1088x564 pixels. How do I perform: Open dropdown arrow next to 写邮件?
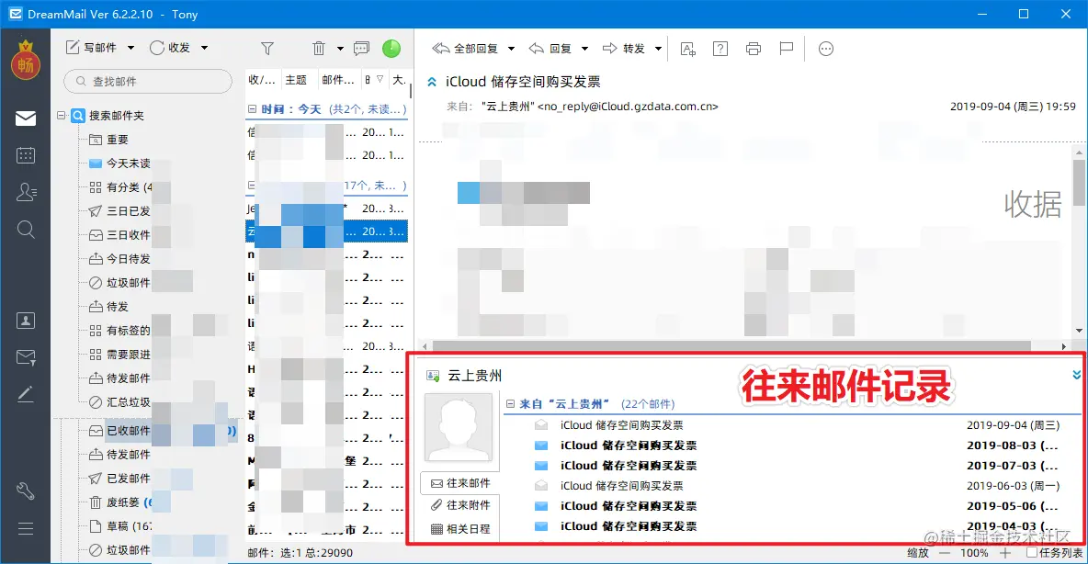click(131, 48)
